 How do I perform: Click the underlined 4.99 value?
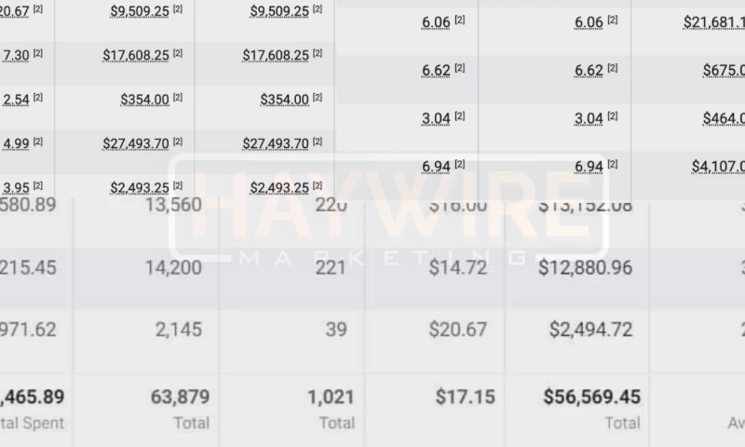(16, 143)
